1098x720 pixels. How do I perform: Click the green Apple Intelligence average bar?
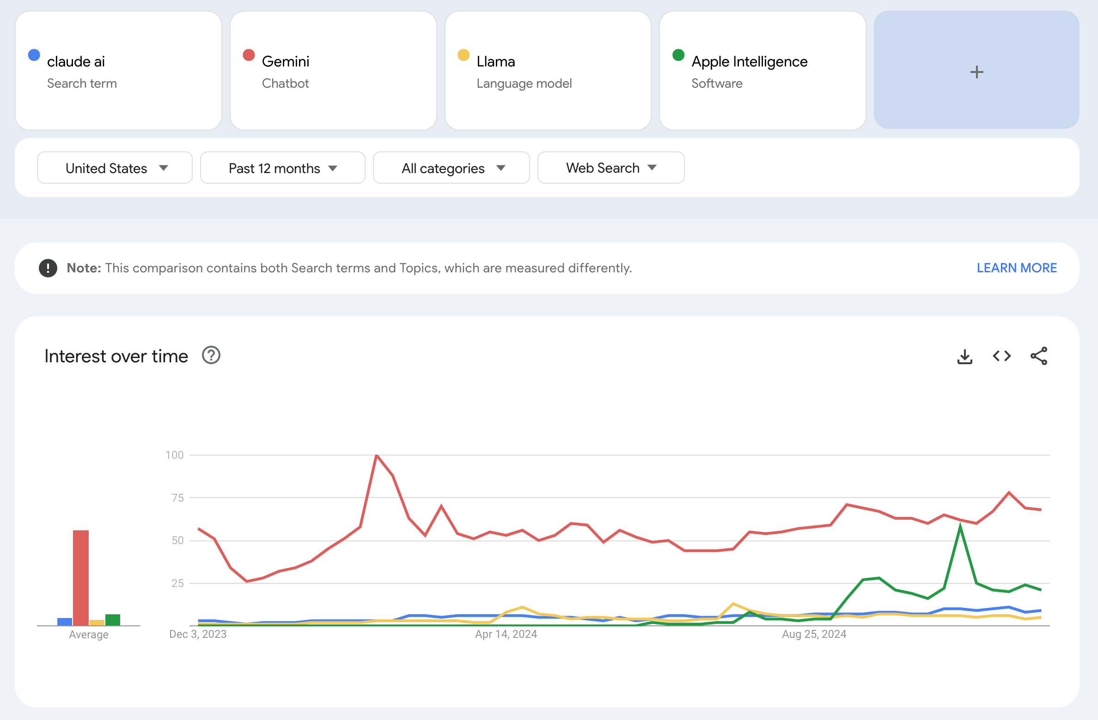(x=113, y=620)
